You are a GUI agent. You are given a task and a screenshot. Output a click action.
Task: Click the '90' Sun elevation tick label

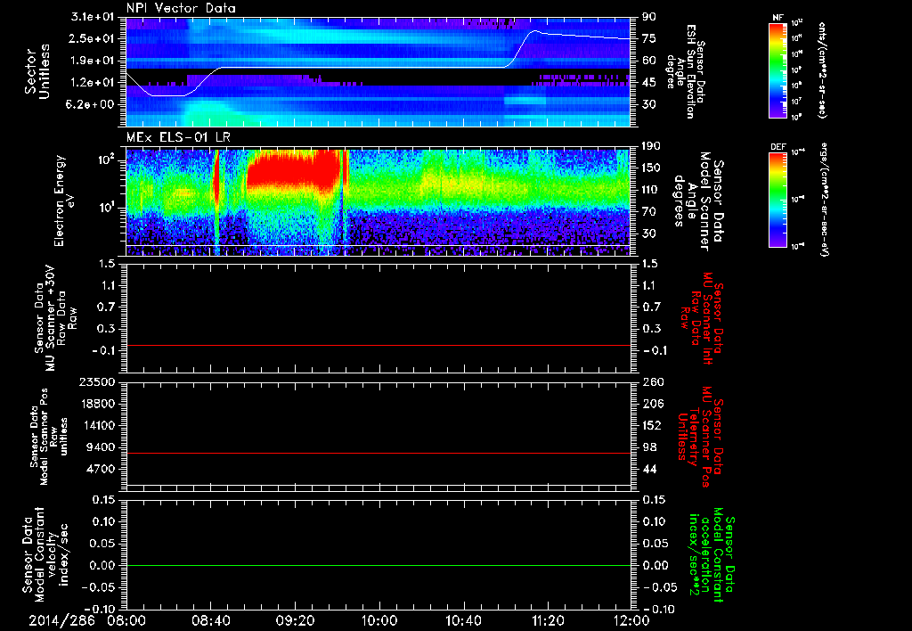click(x=649, y=17)
